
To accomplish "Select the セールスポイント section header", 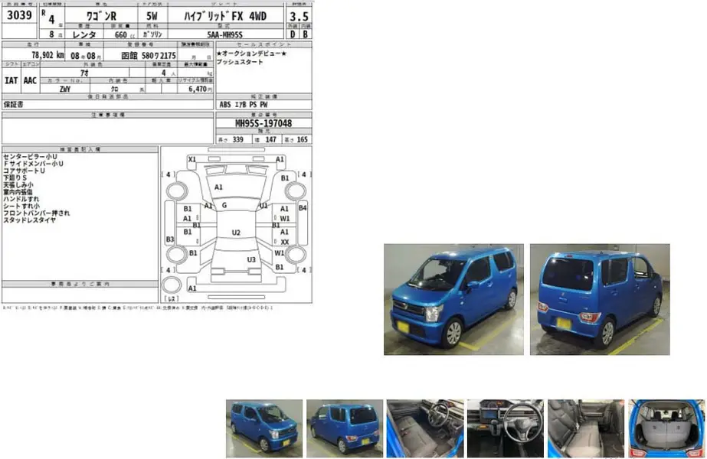I will pyautogui.click(x=263, y=46).
